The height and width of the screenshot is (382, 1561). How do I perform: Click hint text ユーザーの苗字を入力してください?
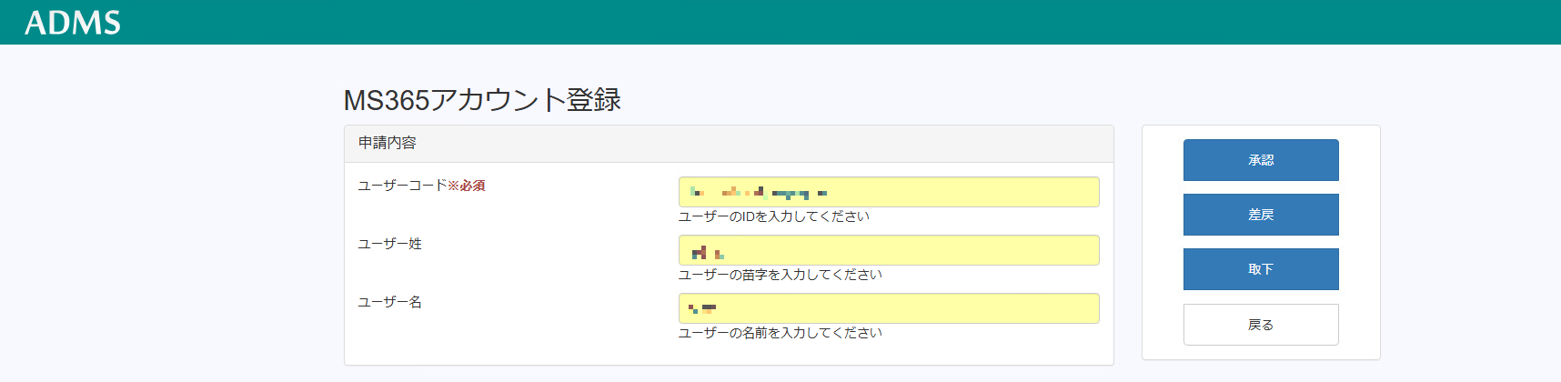click(780, 275)
